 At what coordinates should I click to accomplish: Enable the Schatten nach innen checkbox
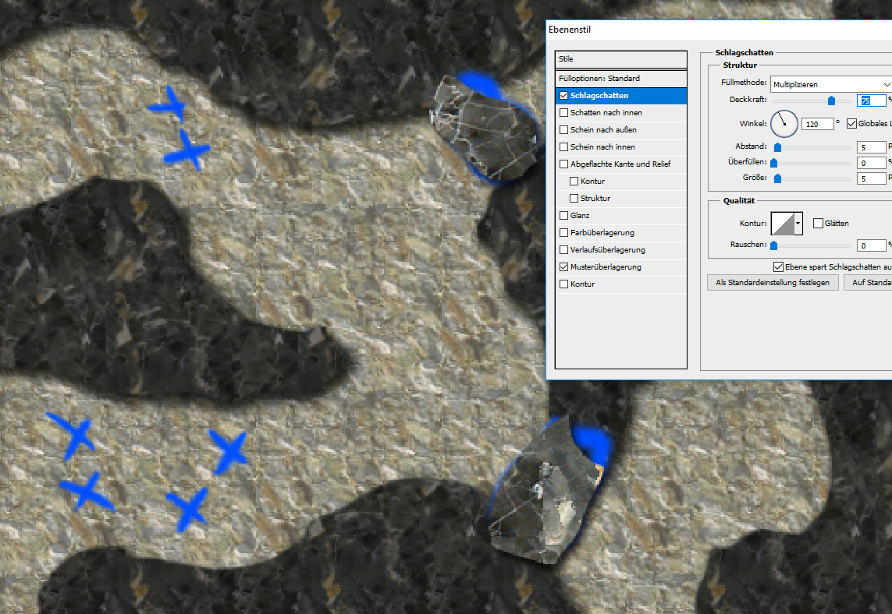click(x=563, y=113)
